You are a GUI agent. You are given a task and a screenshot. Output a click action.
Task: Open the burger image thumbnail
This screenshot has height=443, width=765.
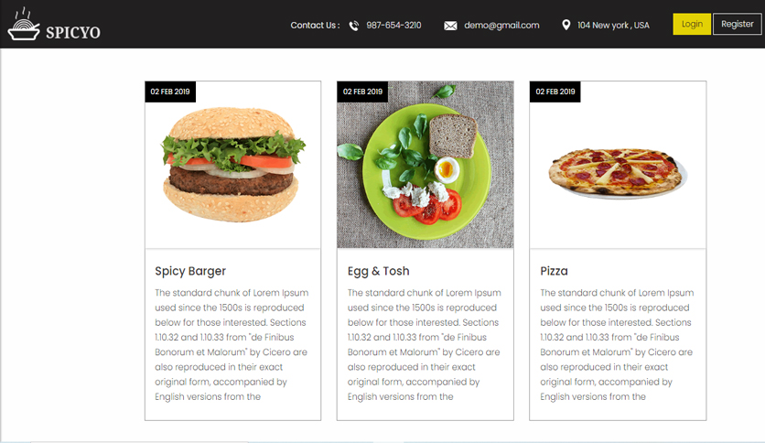coord(233,165)
